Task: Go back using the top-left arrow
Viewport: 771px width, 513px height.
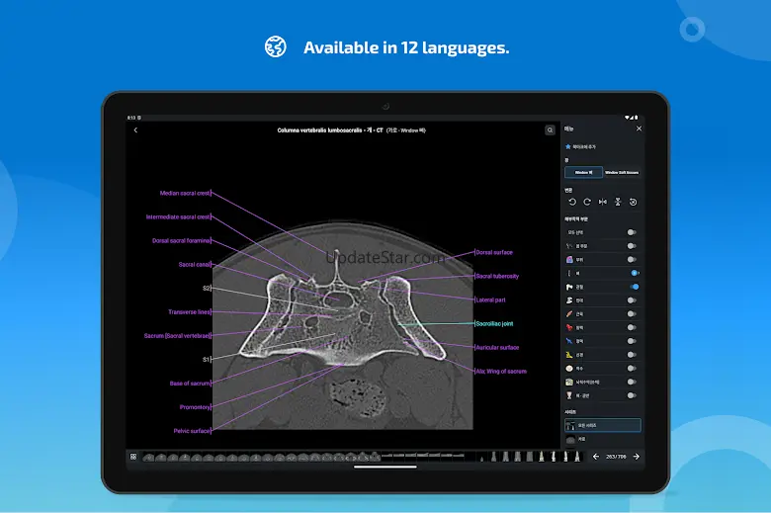Action: 135,129
